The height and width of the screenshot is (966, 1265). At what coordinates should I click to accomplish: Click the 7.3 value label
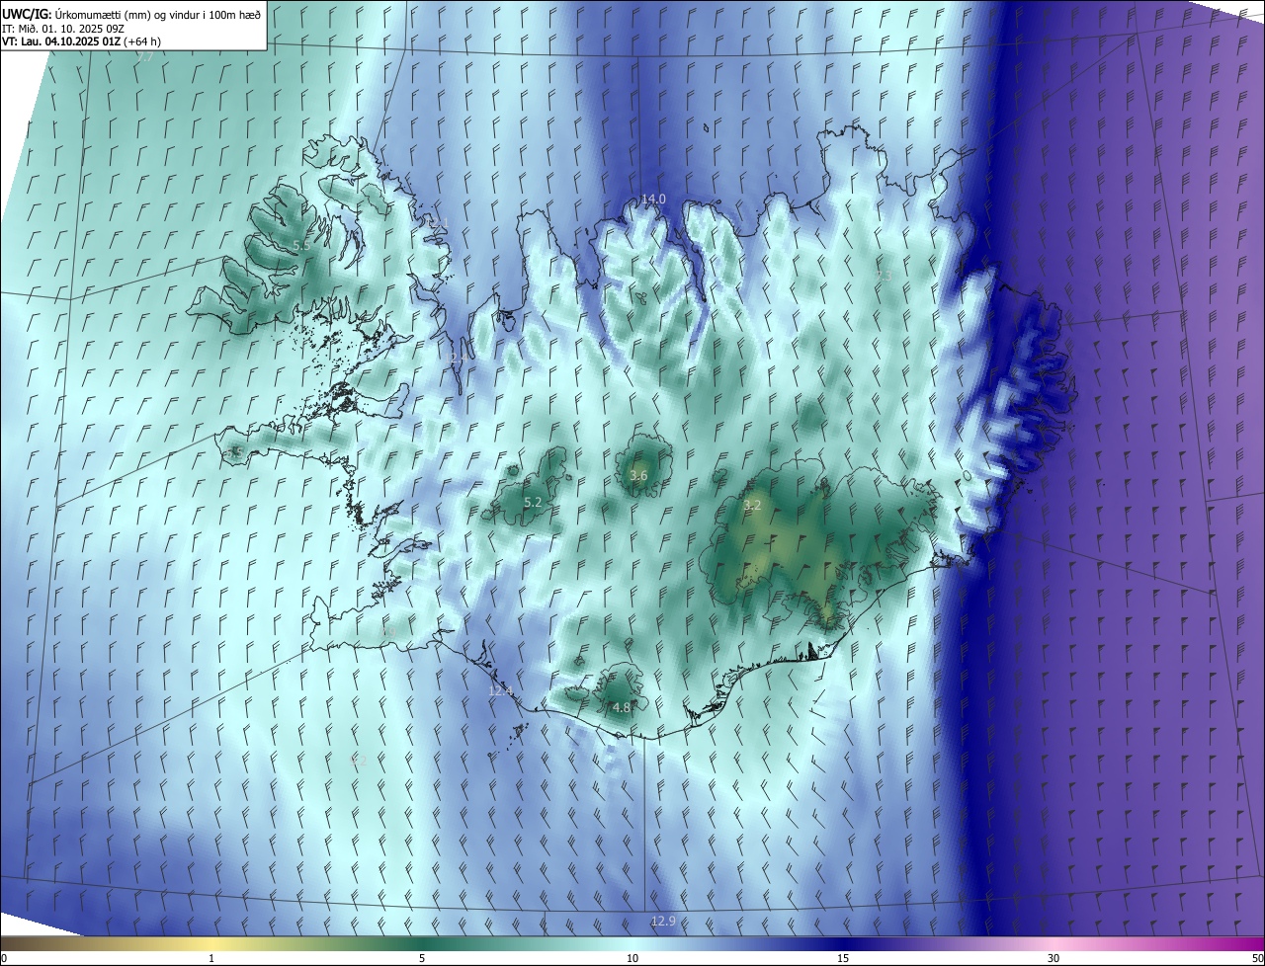(x=885, y=276)
